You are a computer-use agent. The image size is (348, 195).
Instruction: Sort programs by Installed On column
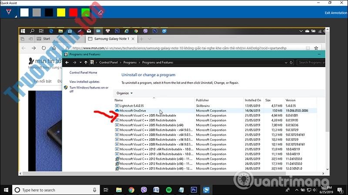click(253, 100)
